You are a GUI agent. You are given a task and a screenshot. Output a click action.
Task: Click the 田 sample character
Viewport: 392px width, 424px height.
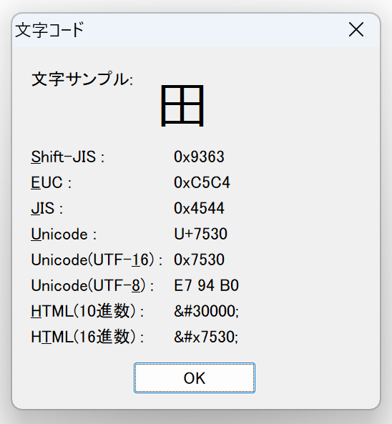(x=182, y=105)
